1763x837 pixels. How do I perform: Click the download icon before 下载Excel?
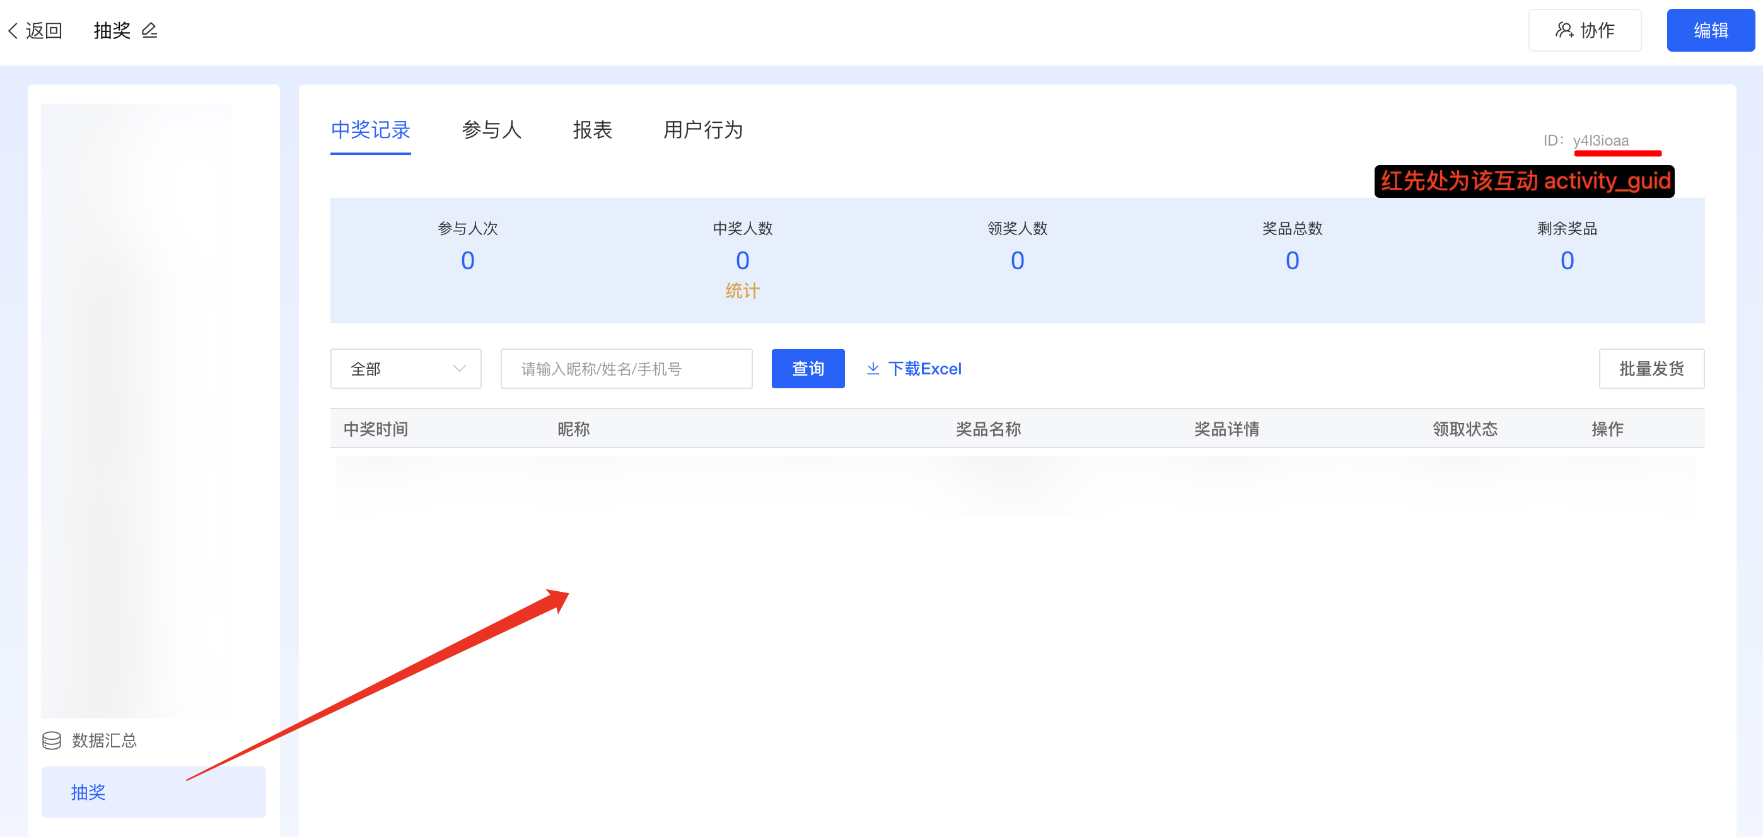(x=873, y=369)
